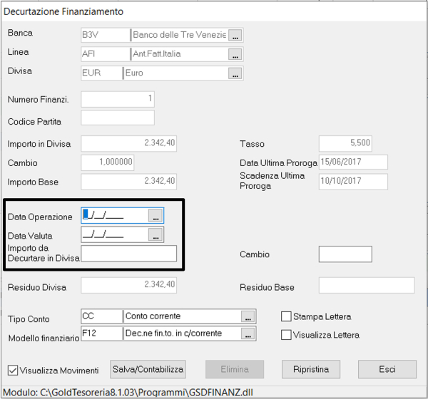This screenshot has height=399, width=428.
Task: Click the Codice Partita field
Action: (118, 118)
